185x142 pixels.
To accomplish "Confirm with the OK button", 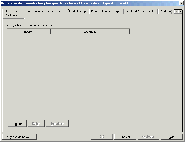I will click(102, 137).
